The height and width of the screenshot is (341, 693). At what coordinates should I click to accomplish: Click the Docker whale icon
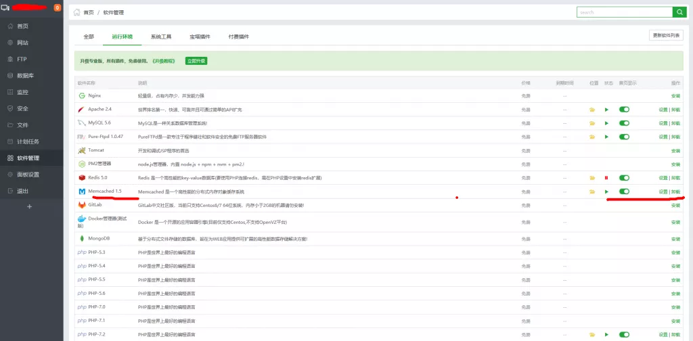(82, 219)
